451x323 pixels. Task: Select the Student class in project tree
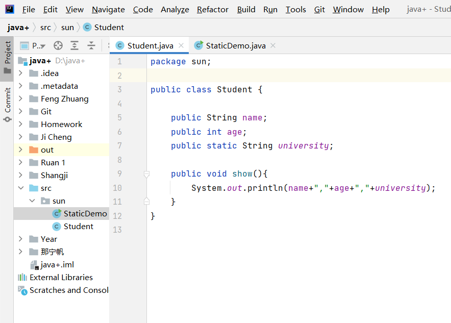(x=78, y=226)
